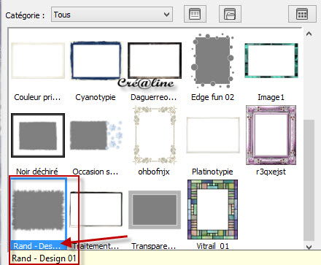Viewport: 321px width, 265px height.
Task: Choose the Vitrail 01 stained glass frame
Action: pyautogui.click(x=213, y=210)
